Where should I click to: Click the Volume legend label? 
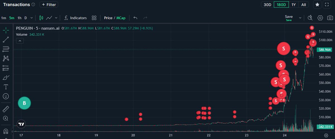click(21, 34)
